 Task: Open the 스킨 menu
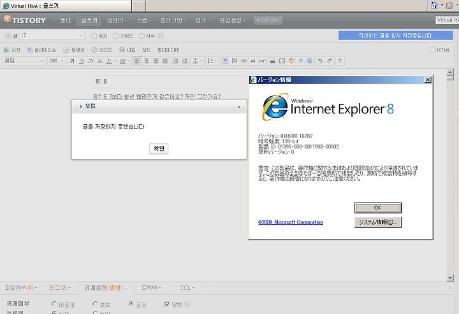click(143, 20)
